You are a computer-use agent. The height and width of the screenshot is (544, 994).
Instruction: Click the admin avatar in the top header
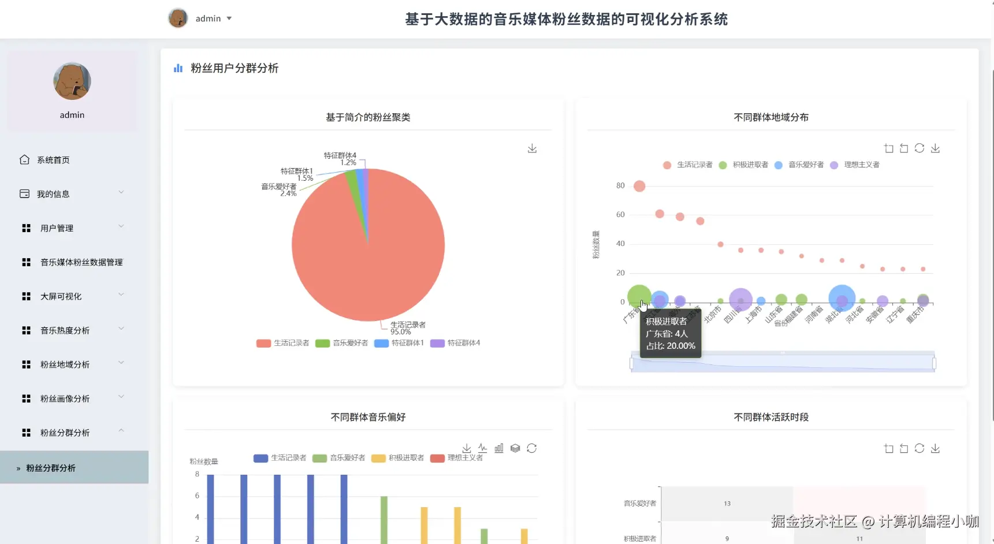click(x=178, y=18)
